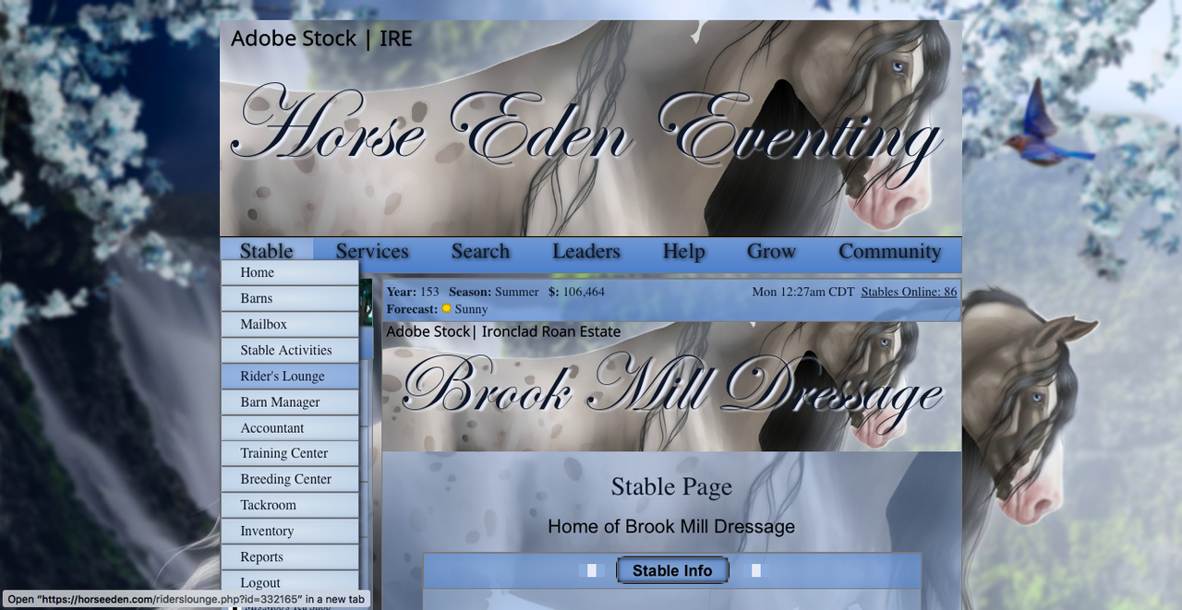The height and width of the screenshot is (610, 1182).
Task: Click 'Adobe Stock| Ironclad Roan Estate' credit text
Action: coord(503,331)
